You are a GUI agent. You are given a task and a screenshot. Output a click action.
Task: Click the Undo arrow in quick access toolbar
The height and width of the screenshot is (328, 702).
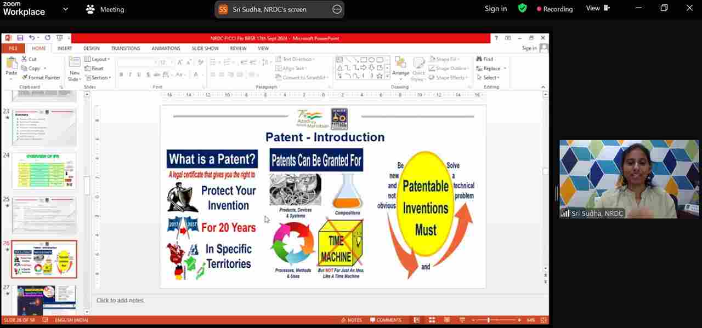coord(32,38)
